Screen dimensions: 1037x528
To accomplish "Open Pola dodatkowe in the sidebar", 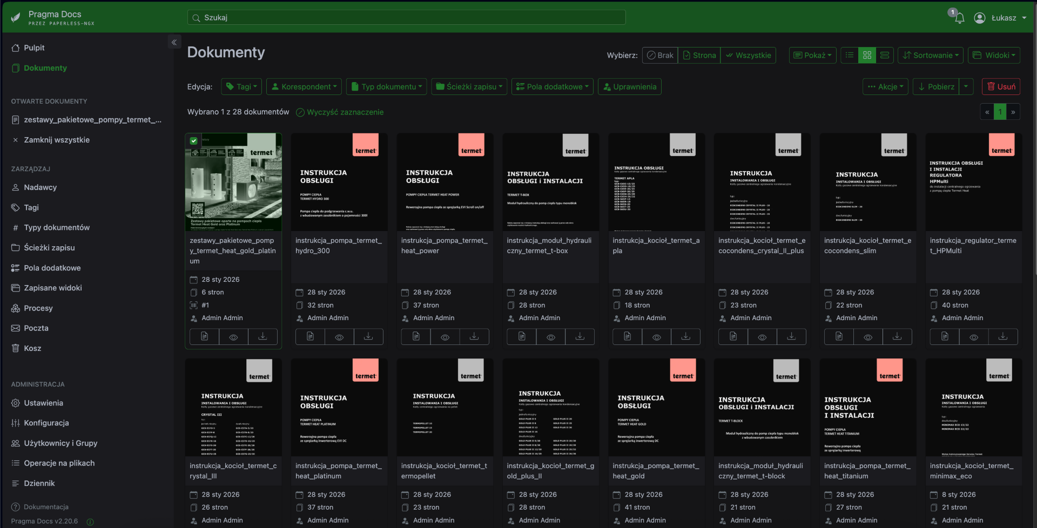I will pyautogui.click(x=52, y=268).
